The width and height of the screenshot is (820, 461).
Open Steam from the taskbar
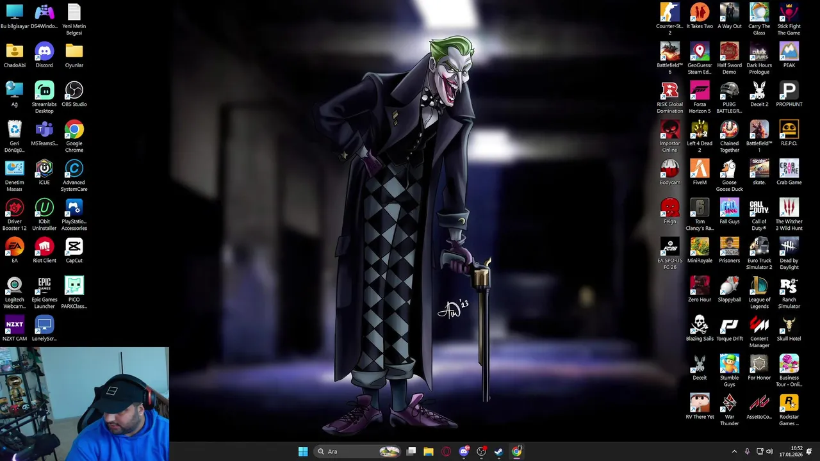(x=498, y=451)
